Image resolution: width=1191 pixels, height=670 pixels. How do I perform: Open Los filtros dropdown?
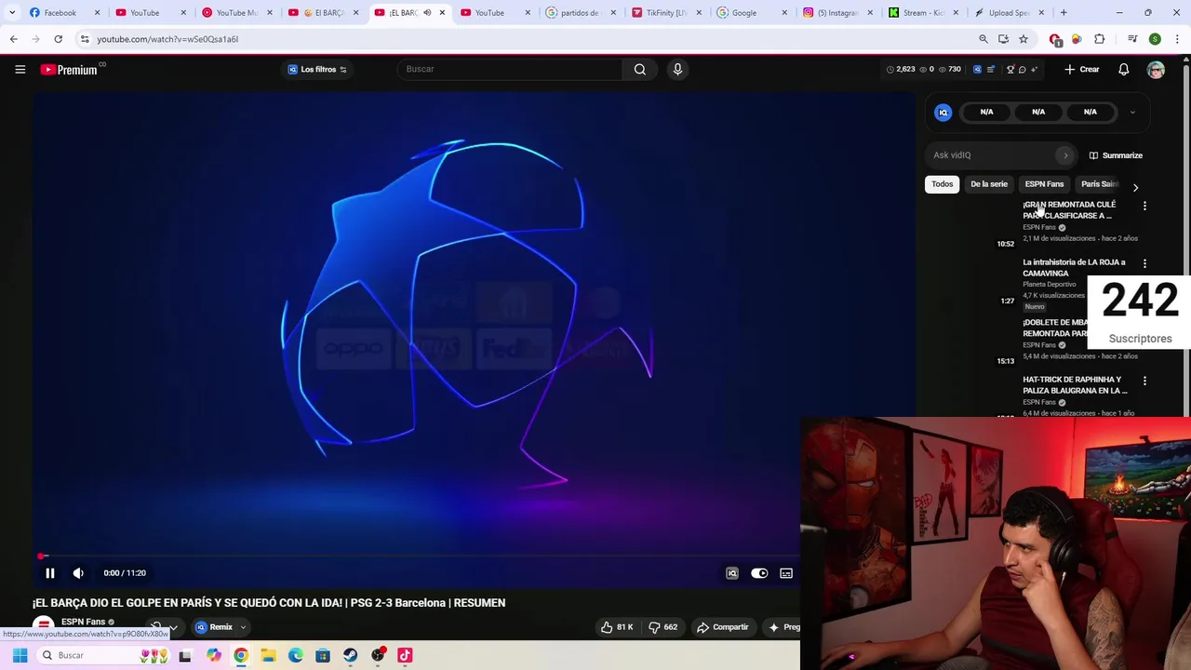click(317, 69)
